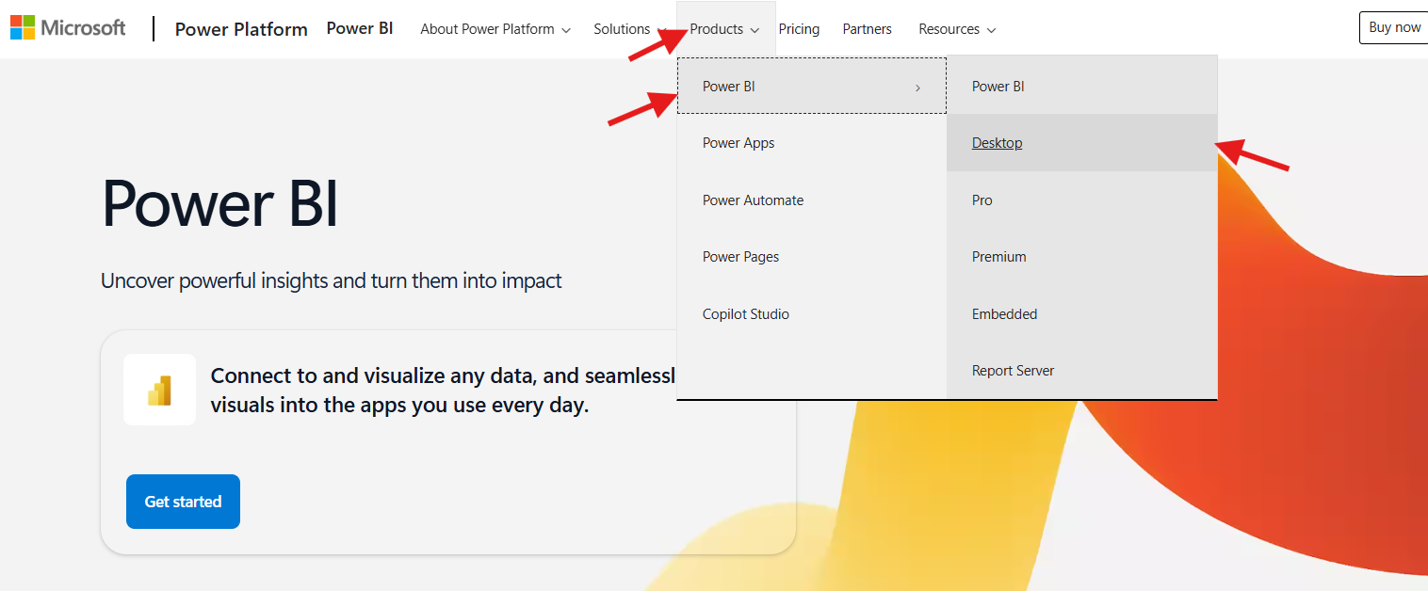This screenshot has height=591, width=1428.
Task: Open the Solutions dropdown menu
Action: point(630,29)
